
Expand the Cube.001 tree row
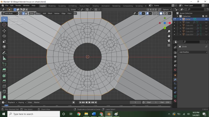click(181, 25)
